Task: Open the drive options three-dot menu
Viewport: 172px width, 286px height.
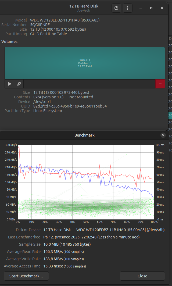Action: (128, 8)
